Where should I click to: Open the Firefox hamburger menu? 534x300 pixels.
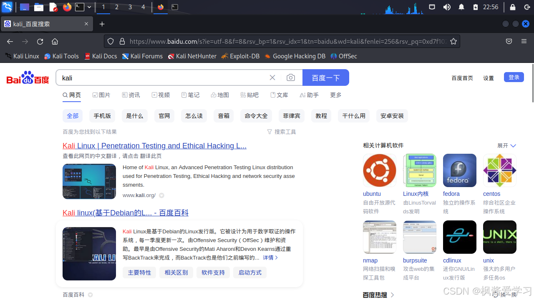pos(524,41)
